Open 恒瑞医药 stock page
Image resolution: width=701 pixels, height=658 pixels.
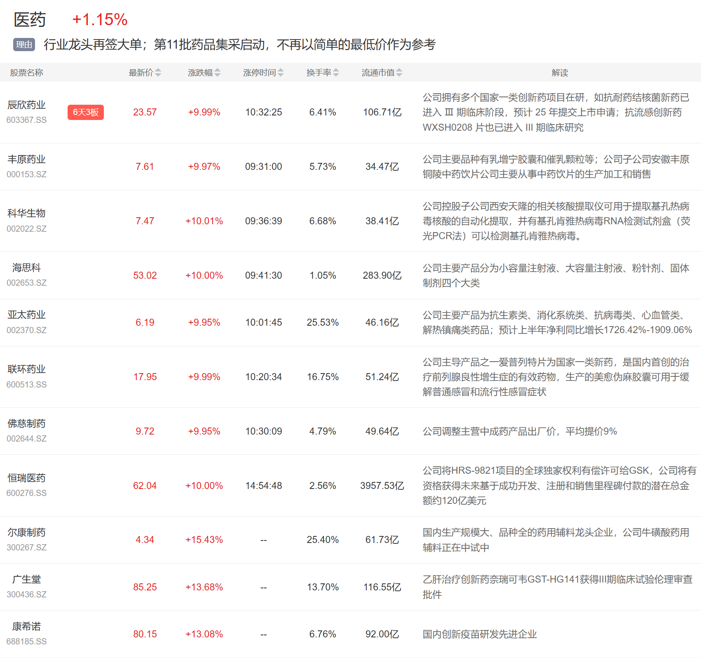(26, 478)
